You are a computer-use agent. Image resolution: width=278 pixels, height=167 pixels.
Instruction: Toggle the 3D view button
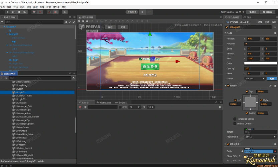click(65, 12)
